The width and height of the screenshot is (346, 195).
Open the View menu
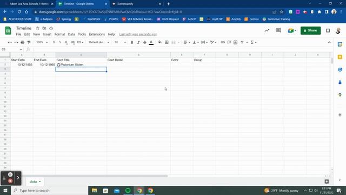[x=36, y=34]
